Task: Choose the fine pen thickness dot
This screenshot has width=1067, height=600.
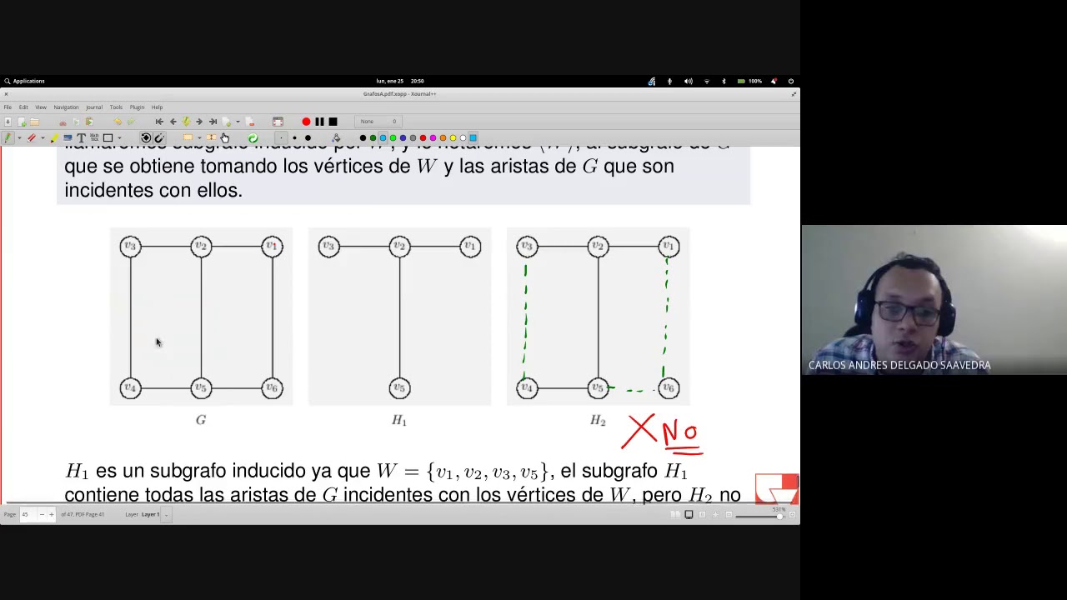Action: click(281, 137)
